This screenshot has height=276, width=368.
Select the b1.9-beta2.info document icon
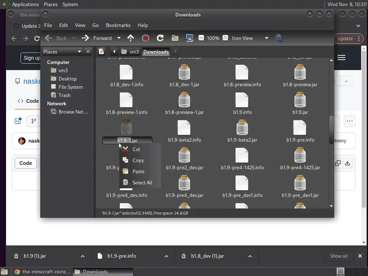pyautogui.click(x=184, y=128)
